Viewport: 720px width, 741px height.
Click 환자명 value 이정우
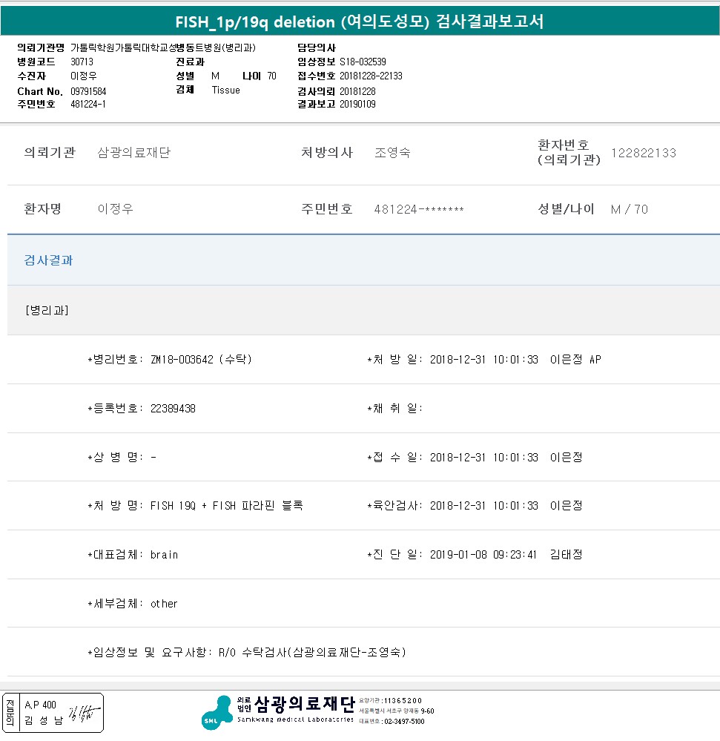click(x=115, y=209)
